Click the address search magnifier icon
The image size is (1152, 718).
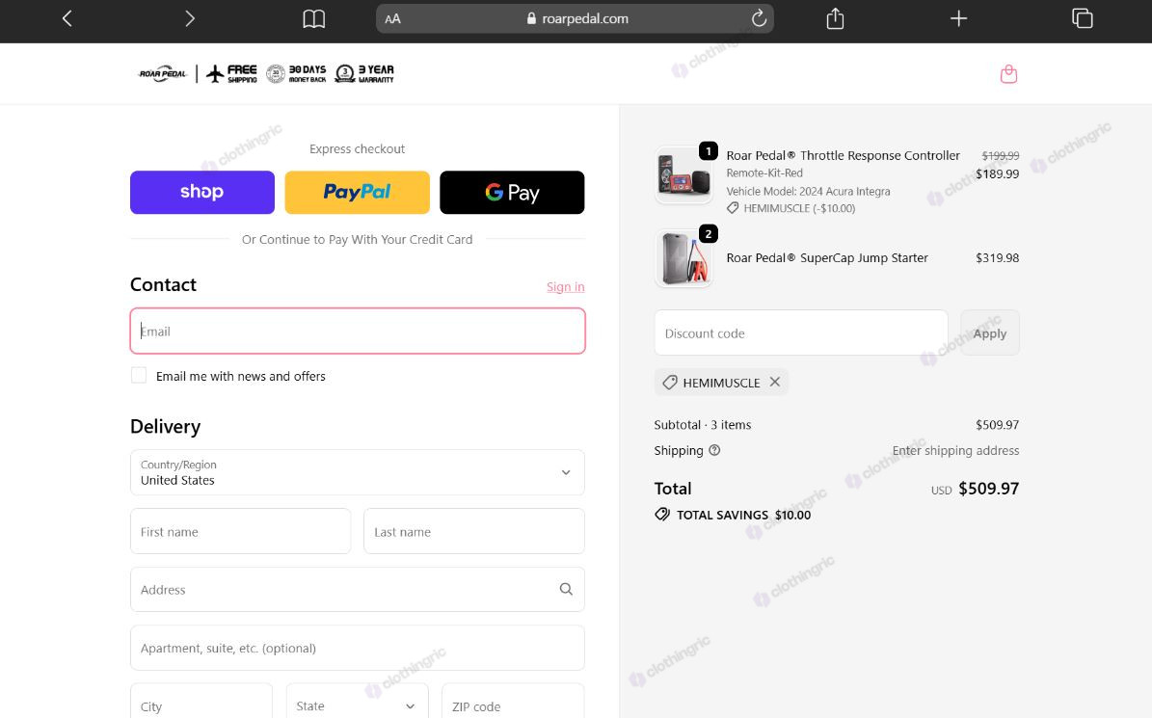[x=566, y=589]
